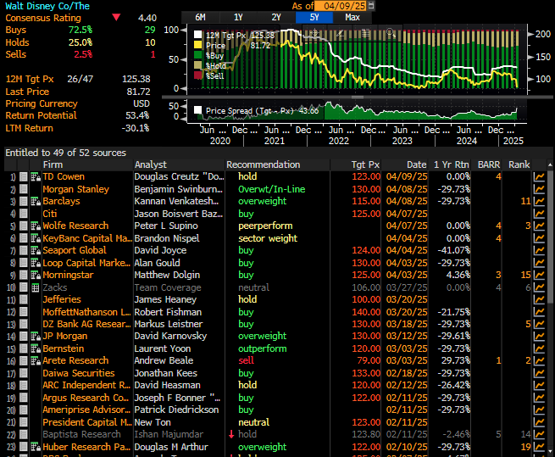The height and width of the screenshot is (457, 555).
Task: Open the Seaport Global firm link
Action: pos(75,250)
